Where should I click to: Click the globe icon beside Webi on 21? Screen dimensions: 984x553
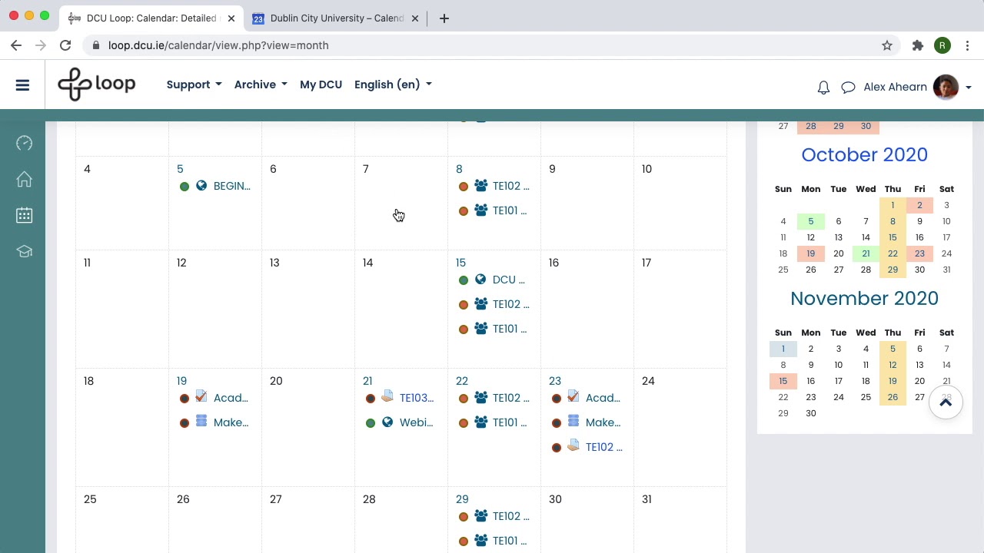387,422
